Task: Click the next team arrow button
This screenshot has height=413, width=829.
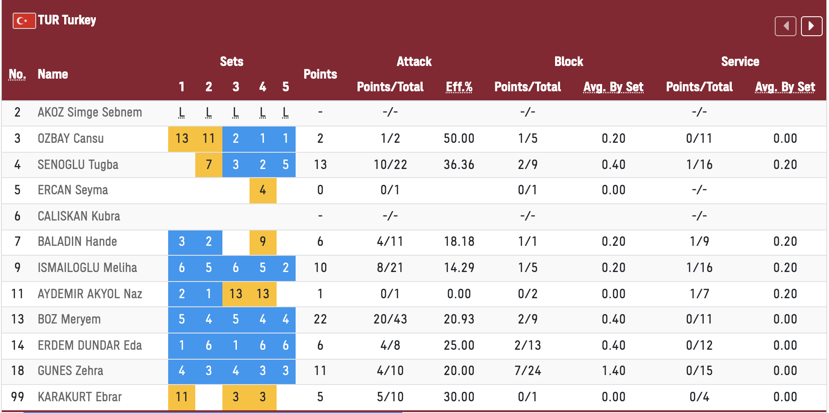Action: (x=811, y=26)
